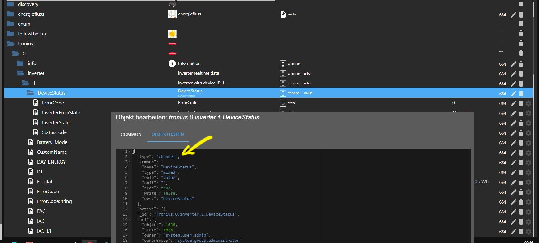Expand the followthesun folder

tap(10, 34)
